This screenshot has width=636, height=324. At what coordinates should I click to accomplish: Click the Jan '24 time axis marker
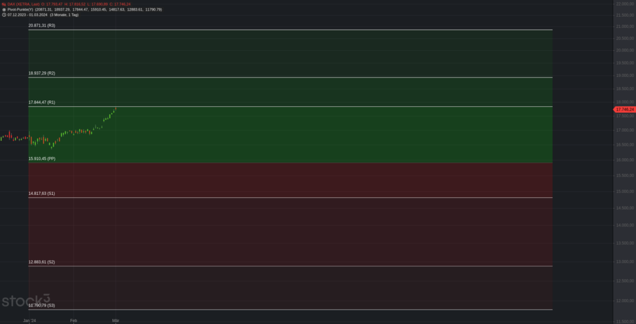(29, 320)
